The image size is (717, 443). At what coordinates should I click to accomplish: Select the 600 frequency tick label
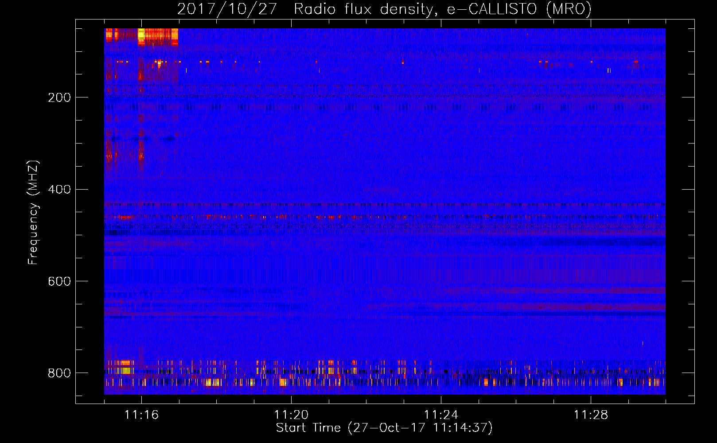(59, 281)
